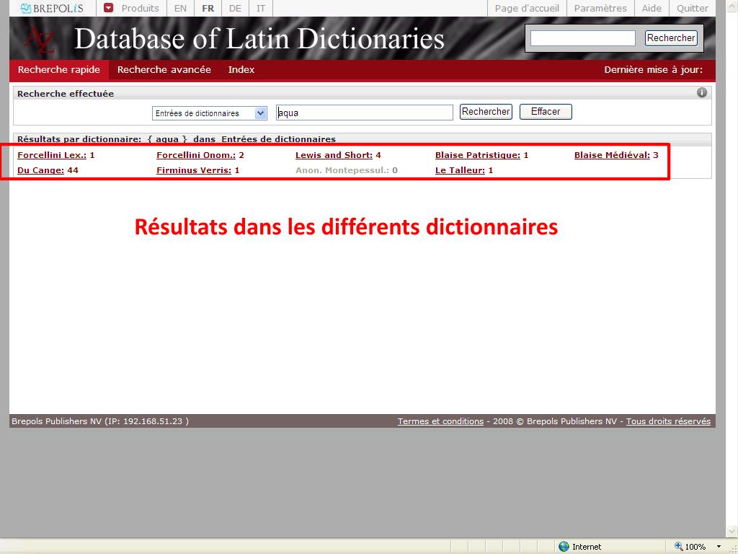Click the Recherche effectuée heading
The height and width of the screenshot is (554, 738).
(x=66, y=94)
